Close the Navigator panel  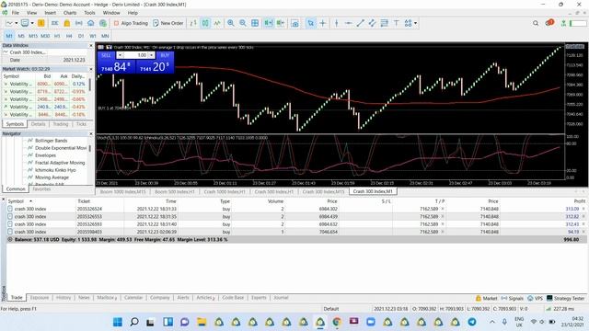(91, 133)
